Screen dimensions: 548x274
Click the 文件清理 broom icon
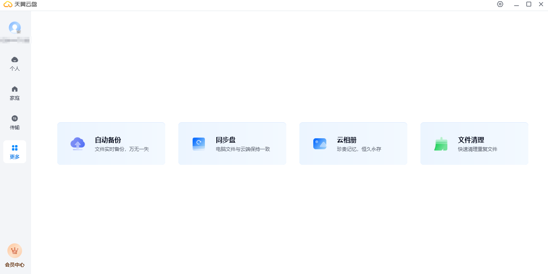(x=441, y=144)
